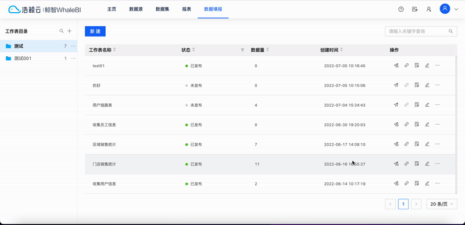Open the document icon for 收集员工信息

tap(417, 124)
